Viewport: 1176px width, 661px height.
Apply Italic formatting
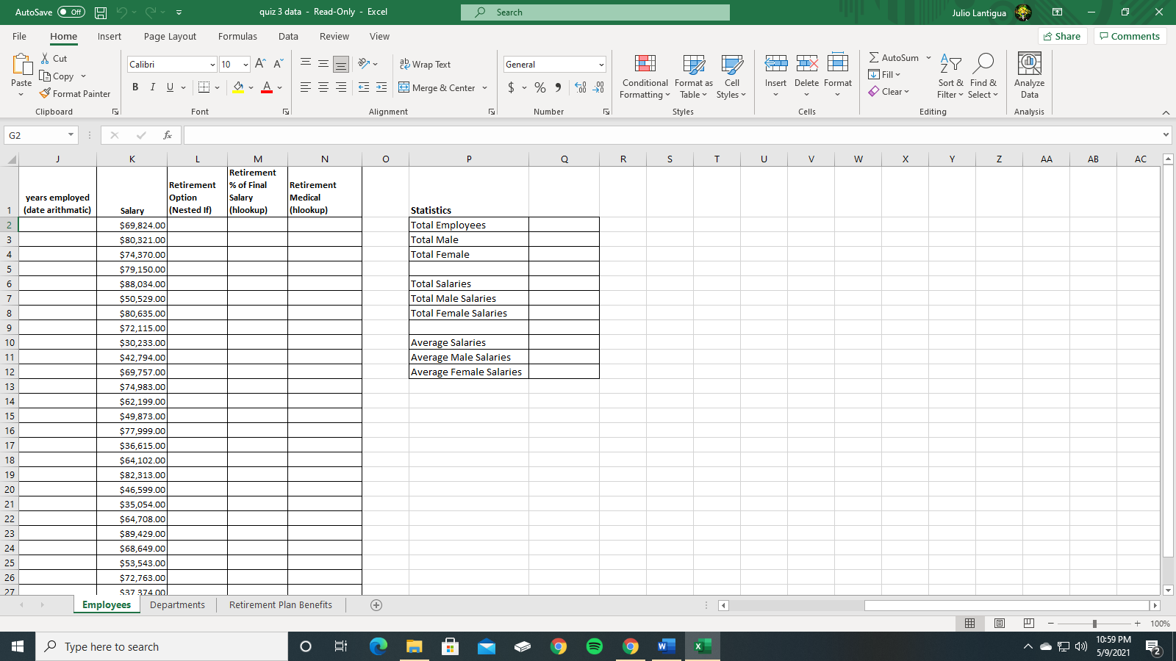152,87
